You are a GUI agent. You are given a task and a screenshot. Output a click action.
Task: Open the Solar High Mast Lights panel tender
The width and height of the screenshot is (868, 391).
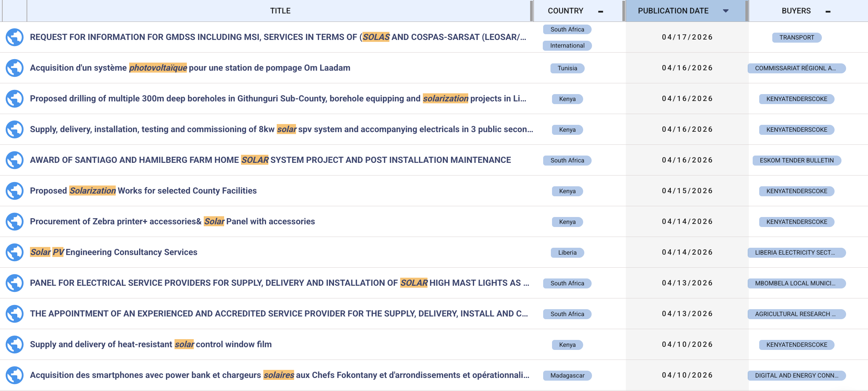tap(279, 283)
